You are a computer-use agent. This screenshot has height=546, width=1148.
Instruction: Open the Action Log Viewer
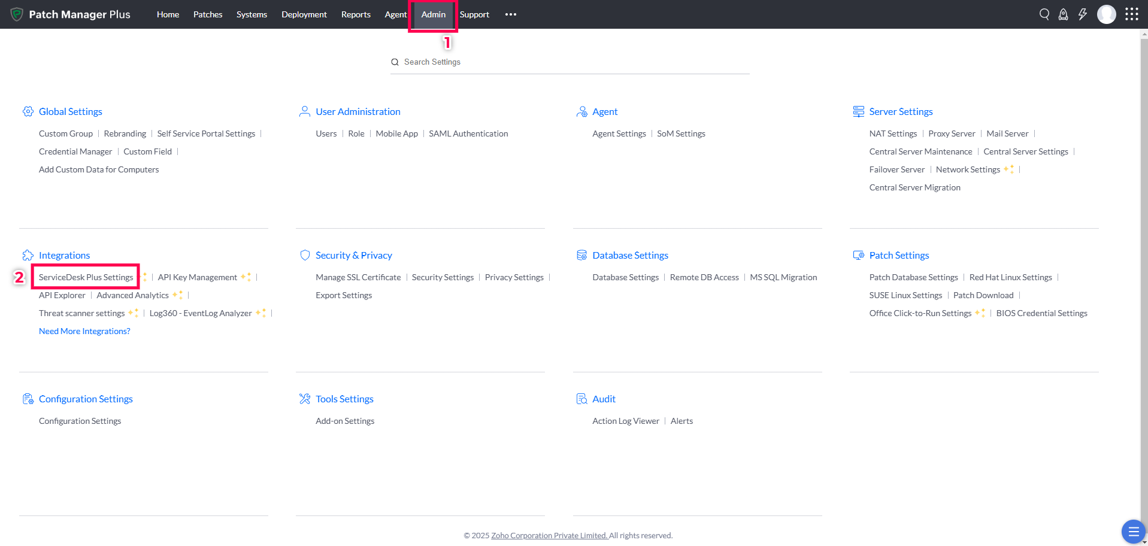pyautogui.click(x=626, y=421)
